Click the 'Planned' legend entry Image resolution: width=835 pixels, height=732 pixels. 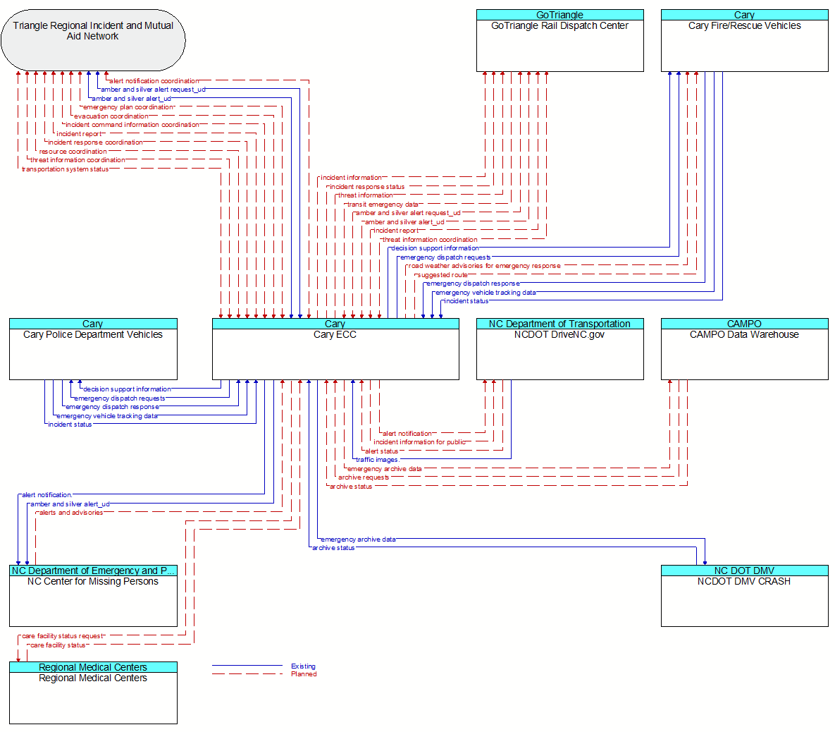[x=304, y=674]
